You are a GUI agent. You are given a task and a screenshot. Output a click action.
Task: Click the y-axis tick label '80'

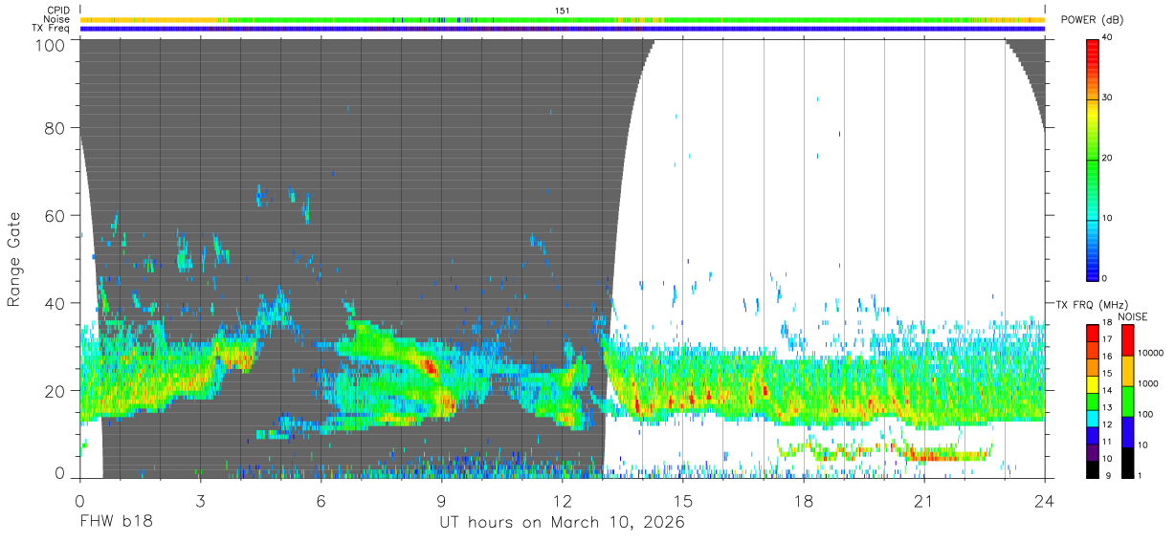(x=55, y=128)
